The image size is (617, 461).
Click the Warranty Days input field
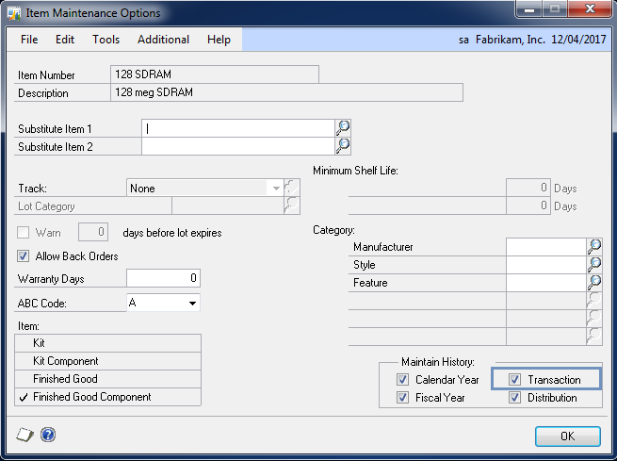coord(163,278)
